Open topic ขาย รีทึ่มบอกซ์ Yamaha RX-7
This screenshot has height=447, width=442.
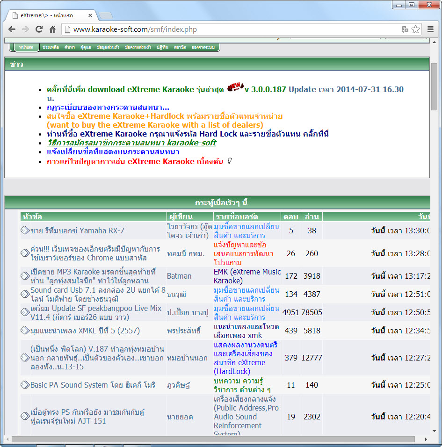tap(77, 231)
